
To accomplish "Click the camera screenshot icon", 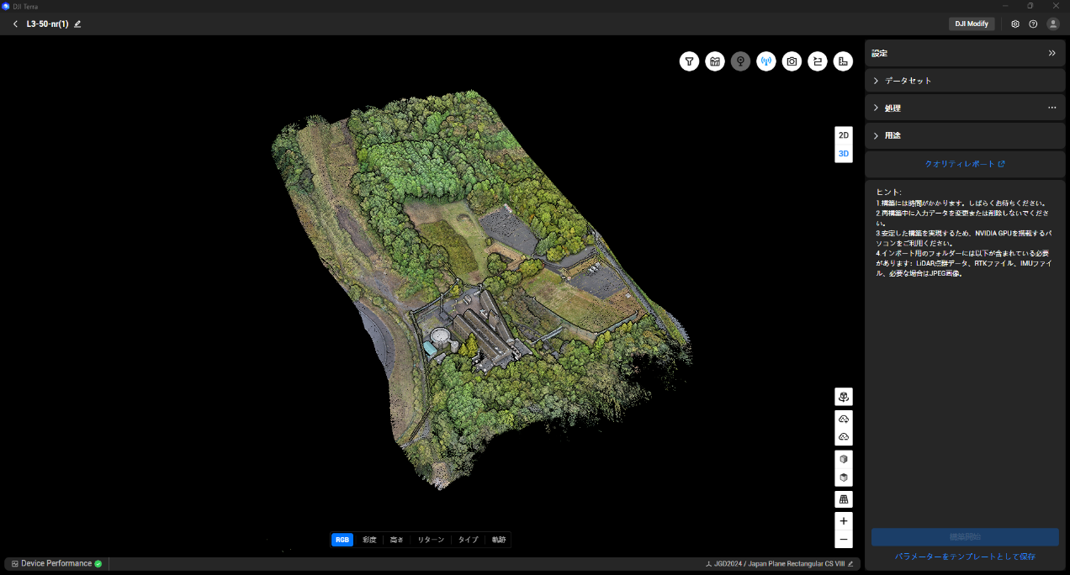I will 792,61.
